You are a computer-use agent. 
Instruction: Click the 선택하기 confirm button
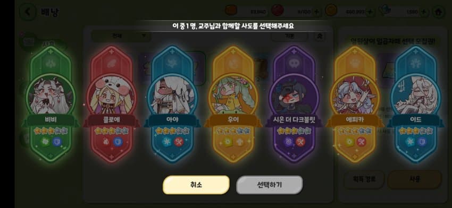click(269, 185)
